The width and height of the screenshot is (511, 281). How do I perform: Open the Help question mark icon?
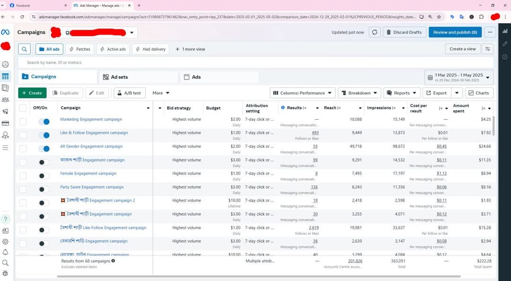pos(5,219)
